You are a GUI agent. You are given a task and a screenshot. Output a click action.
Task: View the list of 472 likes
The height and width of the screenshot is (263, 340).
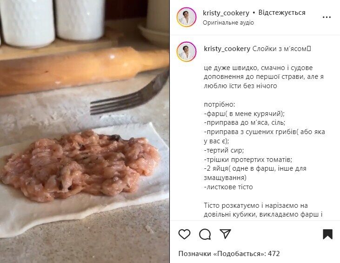click(x=229, y=253)
